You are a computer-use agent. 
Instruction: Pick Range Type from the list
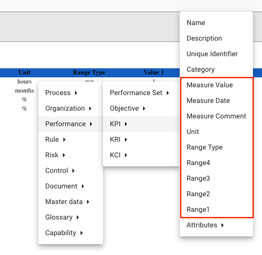click(x=216, y=147)
